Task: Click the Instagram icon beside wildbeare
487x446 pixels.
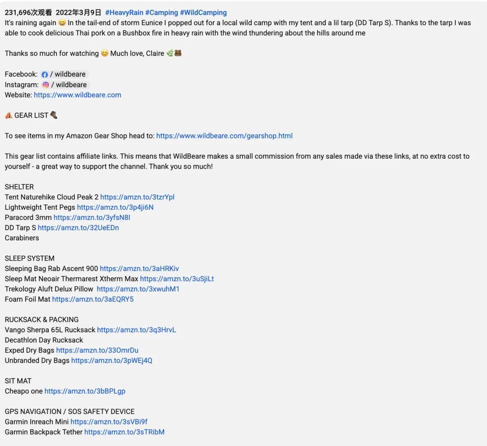Action: [x=46, y=85]
